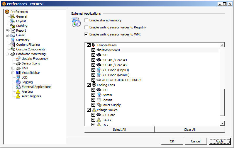The image size is (234, 148).
Task: Click the Logging icon in the tree
Action: point(18,82)
